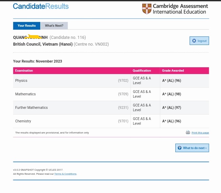Click the Cambridge Assessment International Education text
The image size is (221, 193).
pos(179,9)
